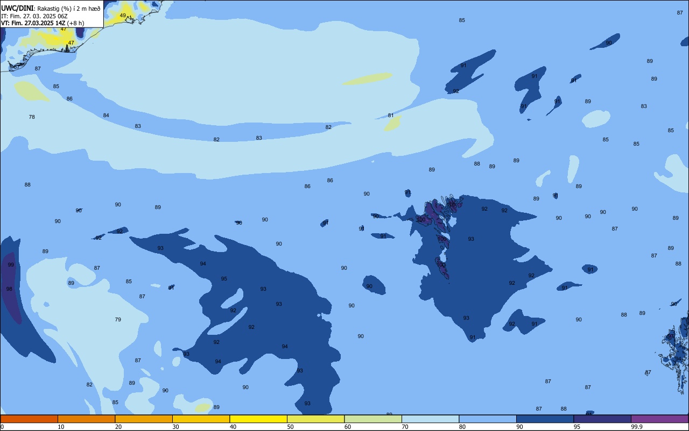
Task: Click the map value '84'
Action: pos(106,116)
